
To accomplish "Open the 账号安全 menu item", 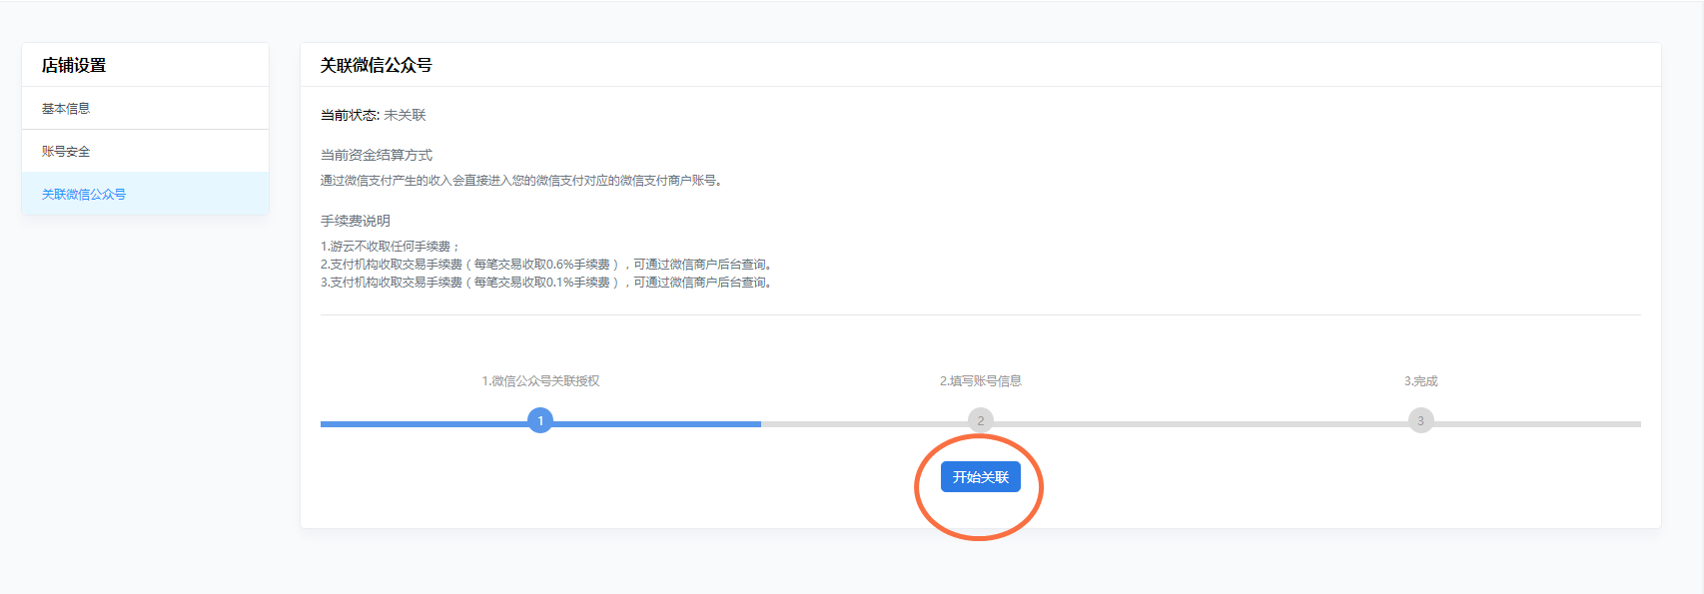I will point(145,151).
